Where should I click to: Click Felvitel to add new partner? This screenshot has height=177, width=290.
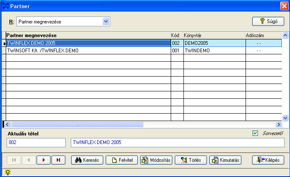point(122,160)
